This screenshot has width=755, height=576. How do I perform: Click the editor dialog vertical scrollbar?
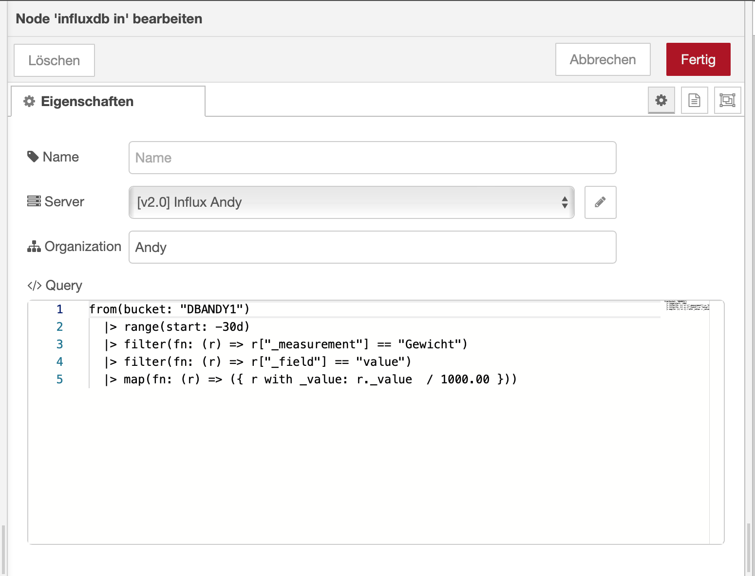click(x=748, y=547)
